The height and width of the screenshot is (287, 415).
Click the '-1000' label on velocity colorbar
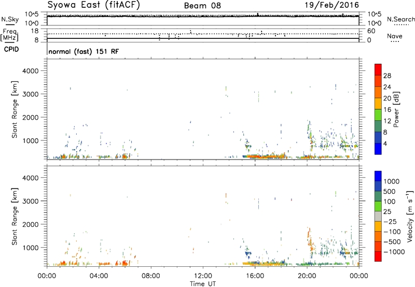[394, 252]
